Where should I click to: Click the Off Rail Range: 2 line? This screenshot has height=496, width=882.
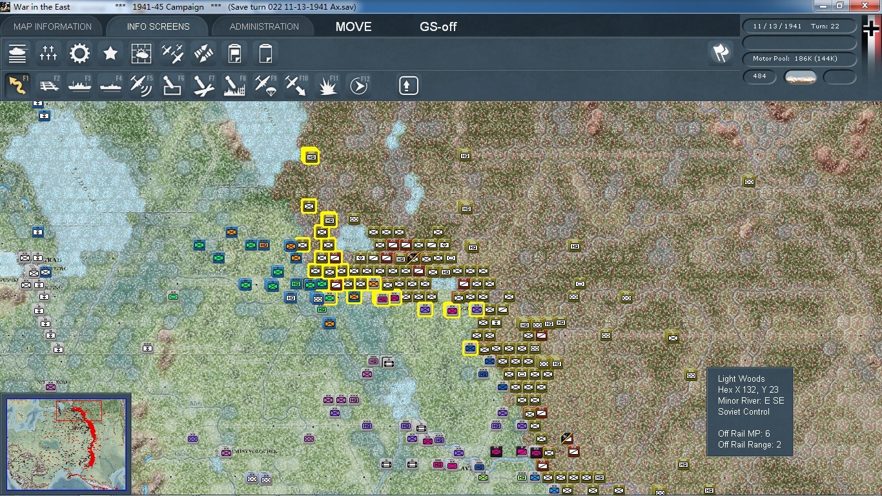tap(750, 444)
